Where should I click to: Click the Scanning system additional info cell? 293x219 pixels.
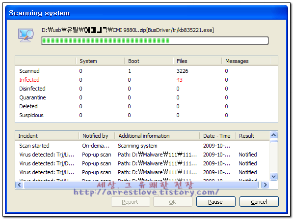pyautogui.click(x=137, y=146)
